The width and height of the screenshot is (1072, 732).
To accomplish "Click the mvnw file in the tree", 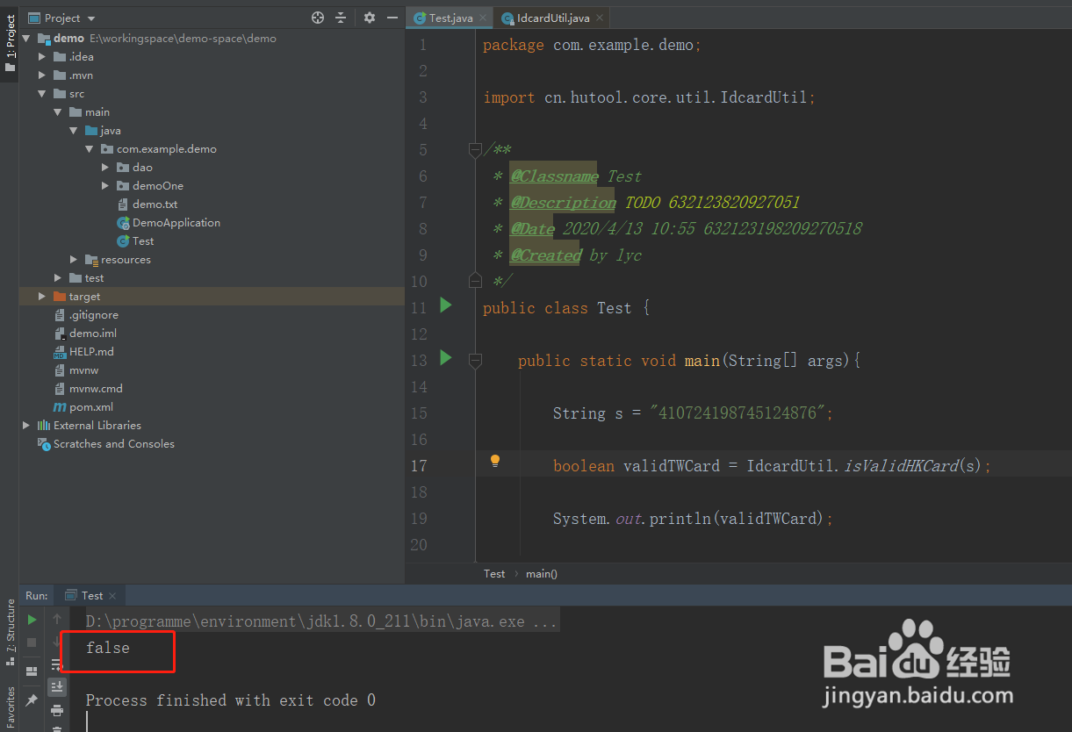I will pyautogui.click(x=76, y=370).
